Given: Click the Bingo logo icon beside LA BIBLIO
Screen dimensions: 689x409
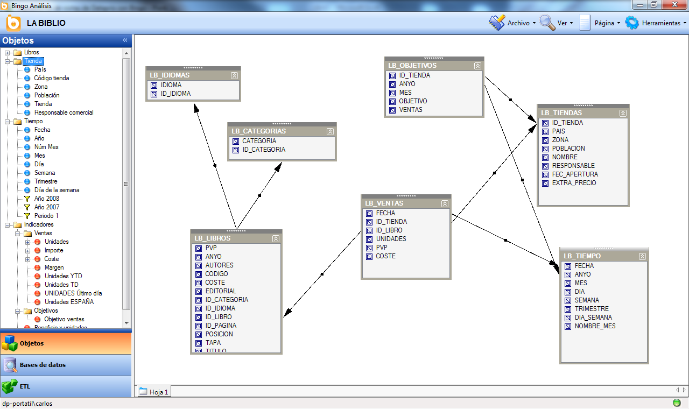Looking at the screenshot, I should [13, 23].
